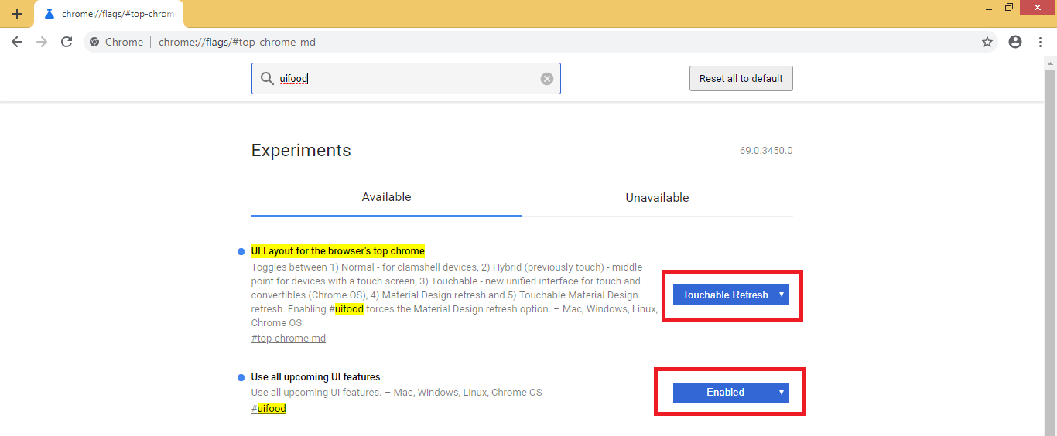Click the Experiments heading
This screenshot has height=436, width=1057.
301,151
